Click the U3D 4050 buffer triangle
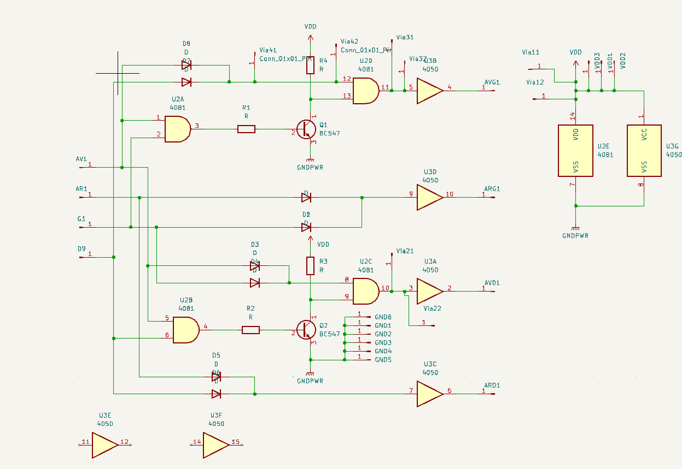 429,197
